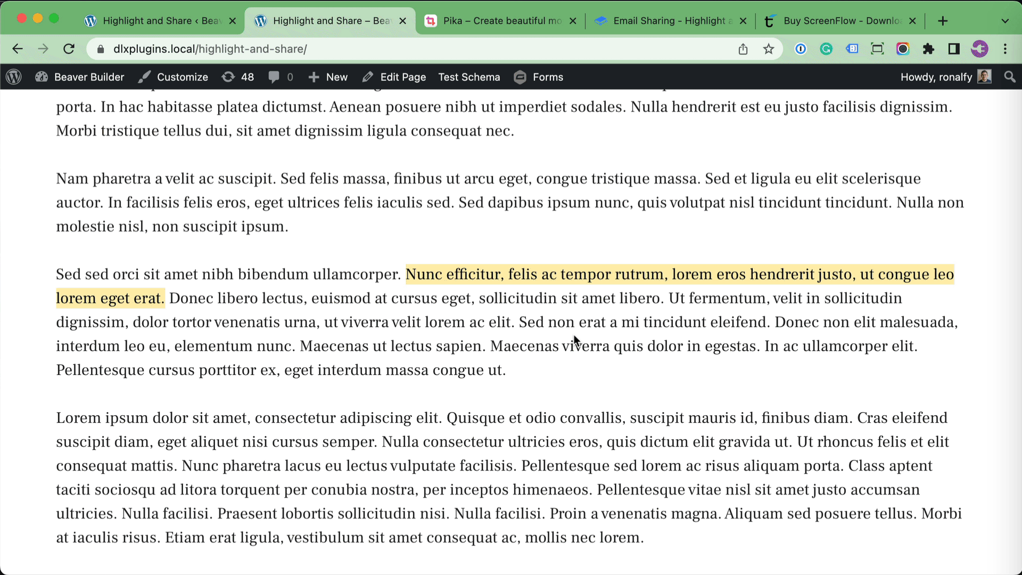Switch to the Pika tab
This screenshot has height=575, width=1022.
point(500,21)
